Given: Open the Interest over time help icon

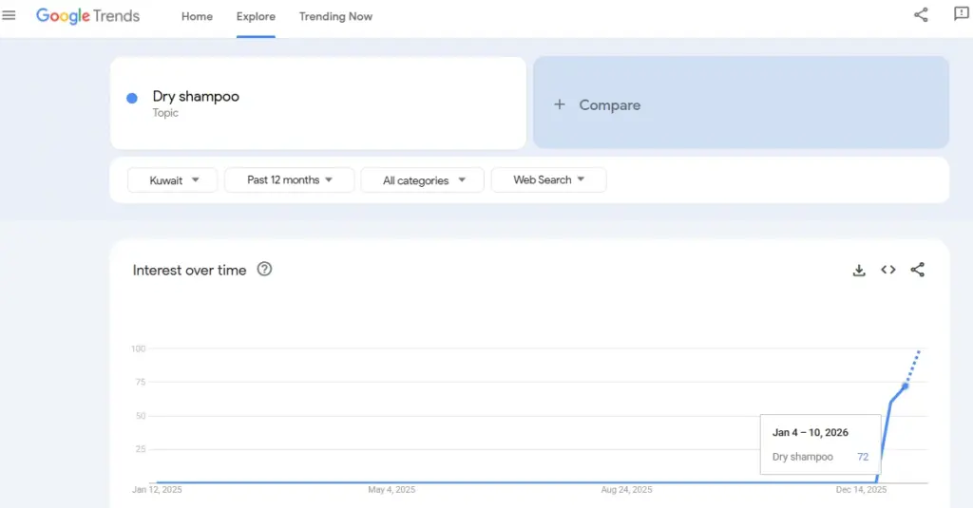Looking at the screenshot, I should [265, 269].
